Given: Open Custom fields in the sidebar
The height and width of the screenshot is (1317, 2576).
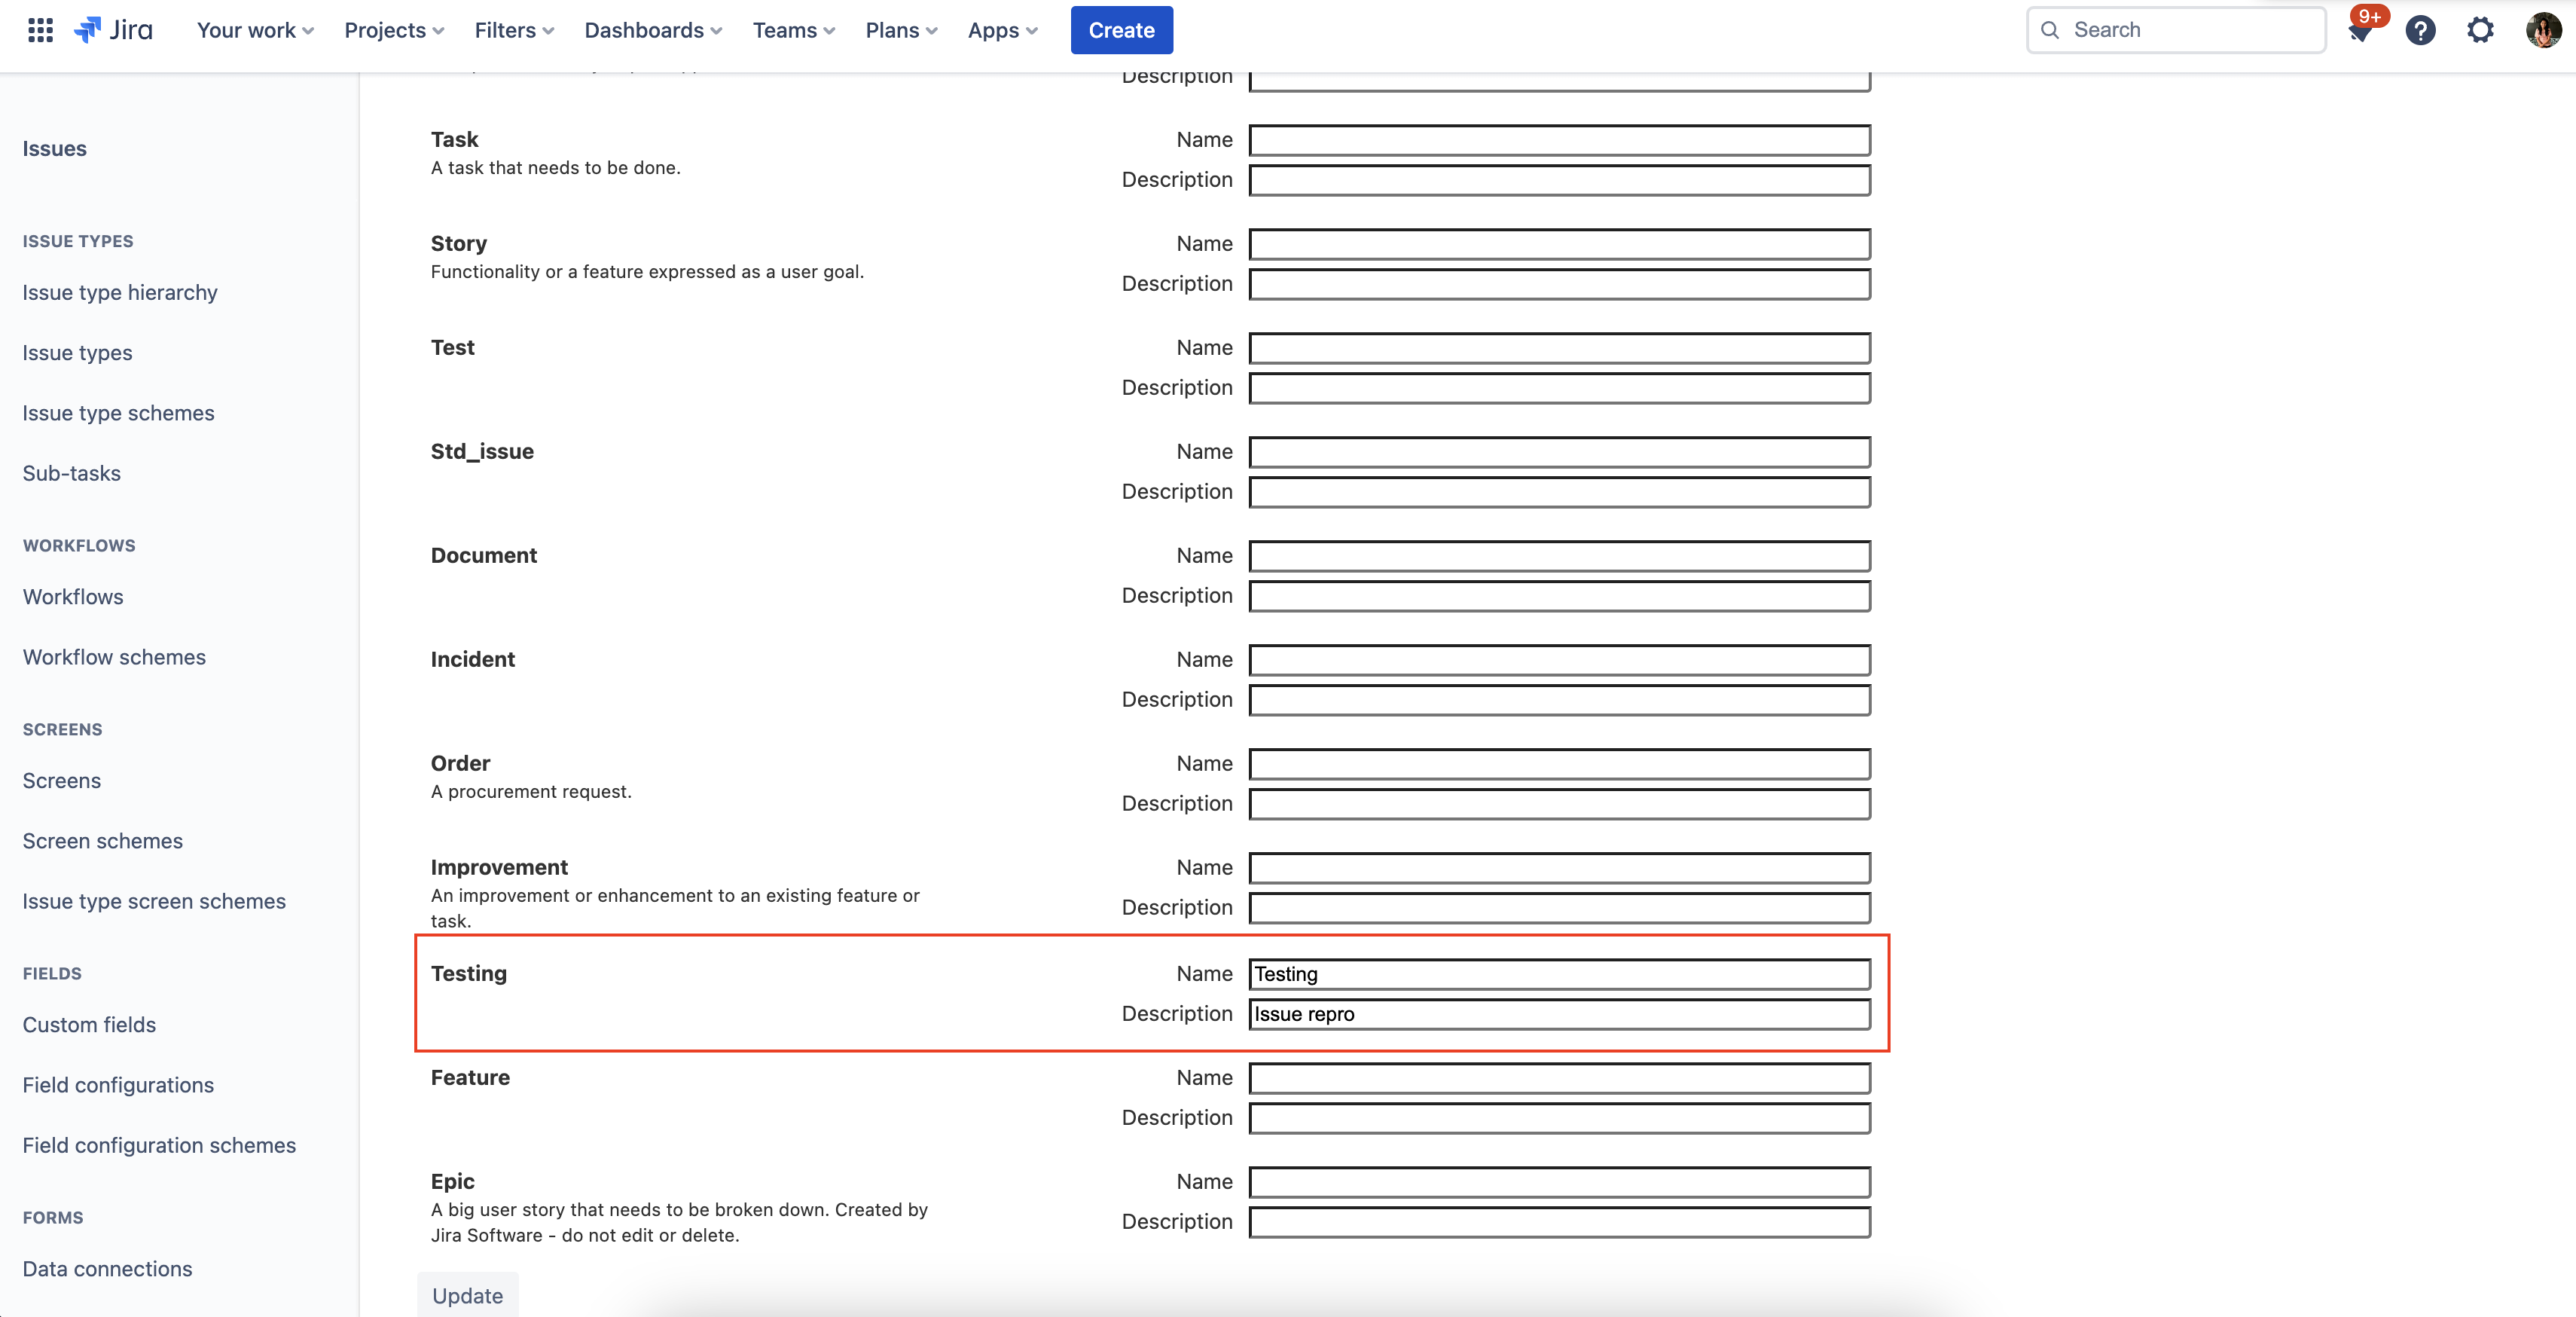Looking at the screenshot, I should (x=89, y=1024).
